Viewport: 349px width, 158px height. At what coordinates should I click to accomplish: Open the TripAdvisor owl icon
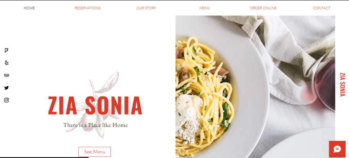pyautogui.click(x=6, y=75)
